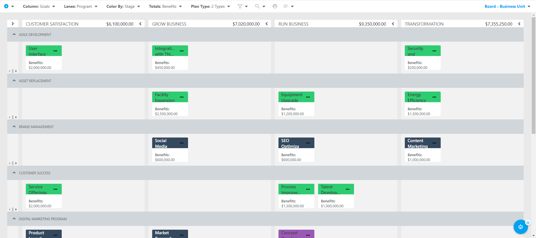Click the Run Business total $9,350,000.00
This screenshot has width=536, height=238.
point(372,24)
